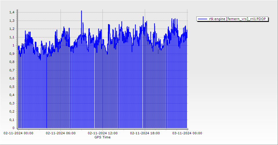
Task: Click the 0 label at the Y-axis origin
Action: pyautogui.click(x=13, y=128)
